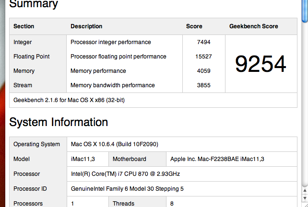Click the Geekbench score 9254
Viewport: 308px width, 207px height.
click(261, 64)
